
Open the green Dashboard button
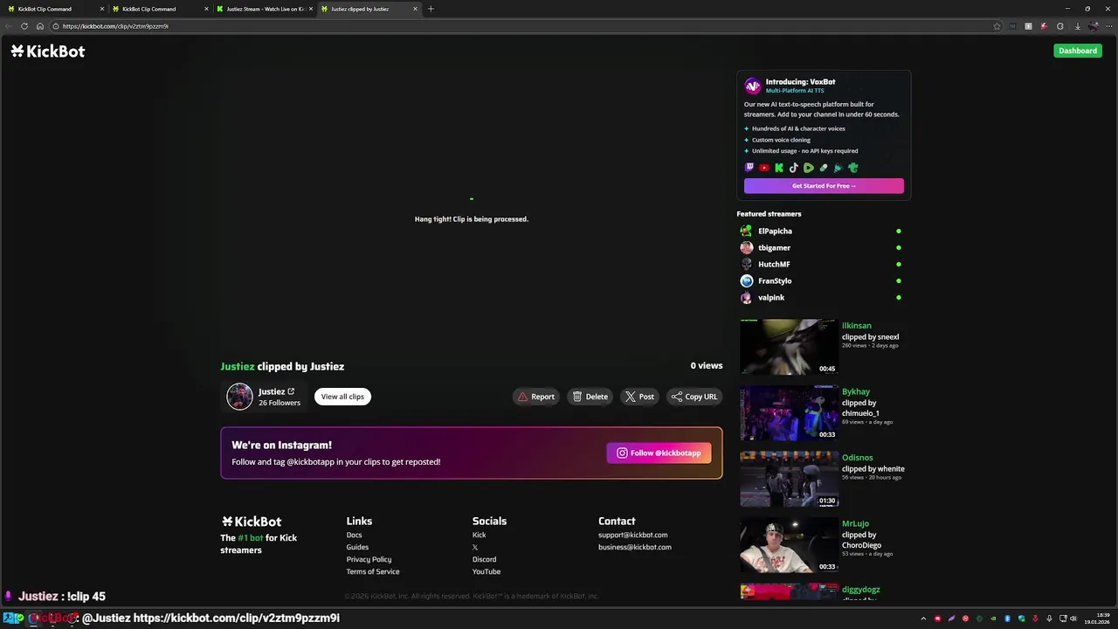[1078, 51]
